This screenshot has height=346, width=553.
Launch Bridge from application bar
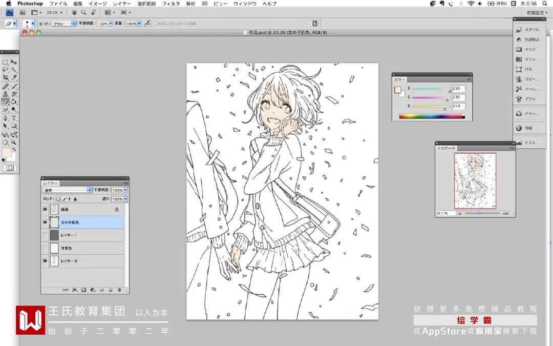click(23, 12)
